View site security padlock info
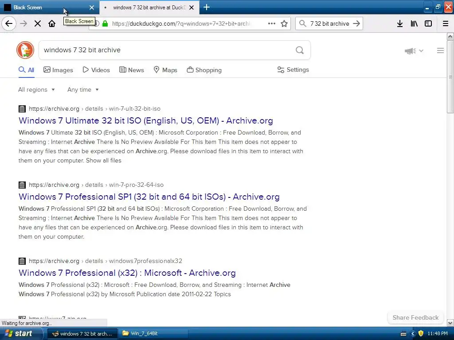The image size is (454, 340). click(105, 24)
